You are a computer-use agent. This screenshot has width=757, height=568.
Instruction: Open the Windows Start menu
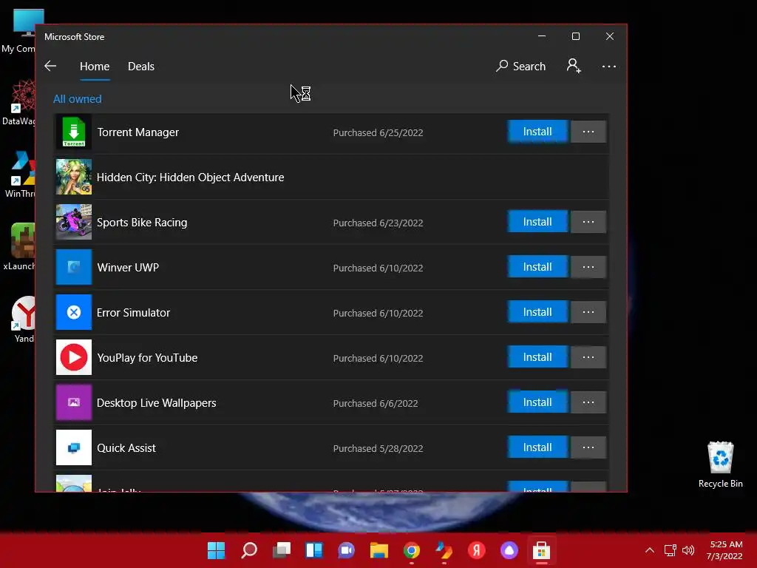[217, 550]
